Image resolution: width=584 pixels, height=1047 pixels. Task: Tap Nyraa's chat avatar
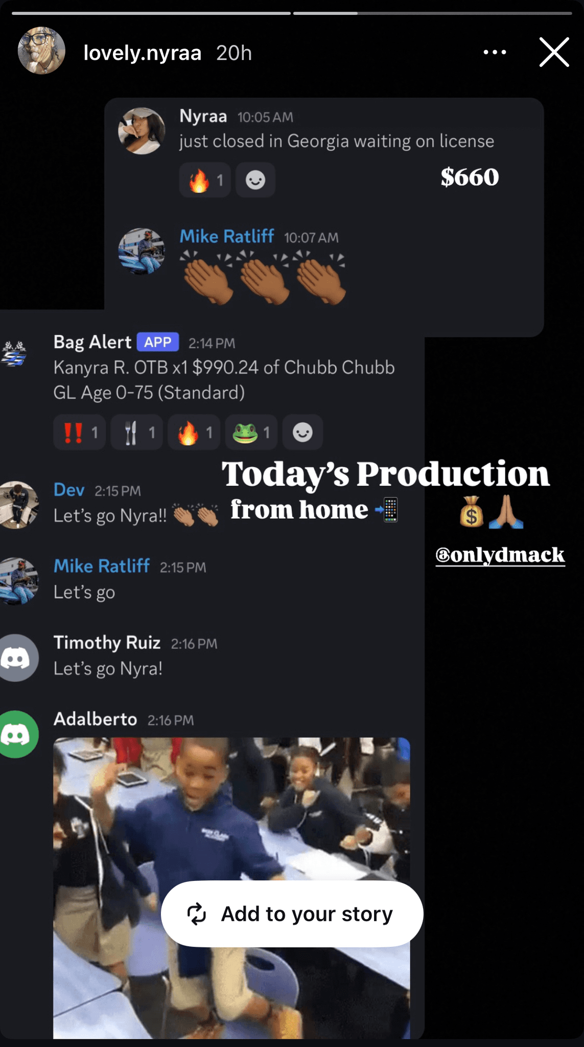(142, 131)
